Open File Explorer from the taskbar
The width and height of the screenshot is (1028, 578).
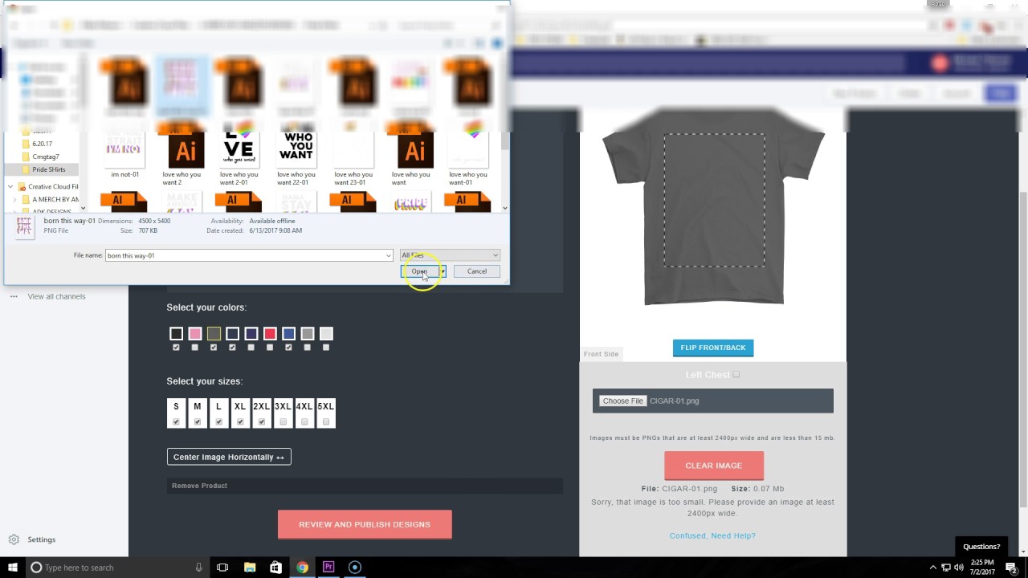click(x=249, y=568)
